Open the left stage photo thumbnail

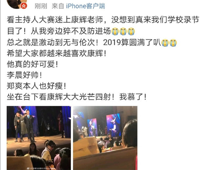[39, 138]
